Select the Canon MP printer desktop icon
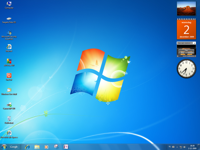Image resolution: width=200 pixels, height=150 pixels. [x=9, y=106]
